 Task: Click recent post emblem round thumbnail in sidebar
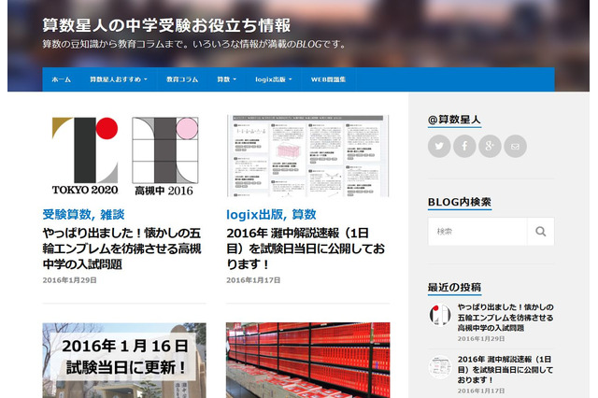pos(440,315)
